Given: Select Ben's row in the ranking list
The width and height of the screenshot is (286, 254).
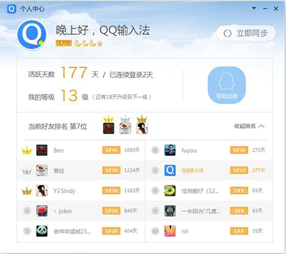Looking at the screenshot, I should pyautogui.click(x=81, y=150).
